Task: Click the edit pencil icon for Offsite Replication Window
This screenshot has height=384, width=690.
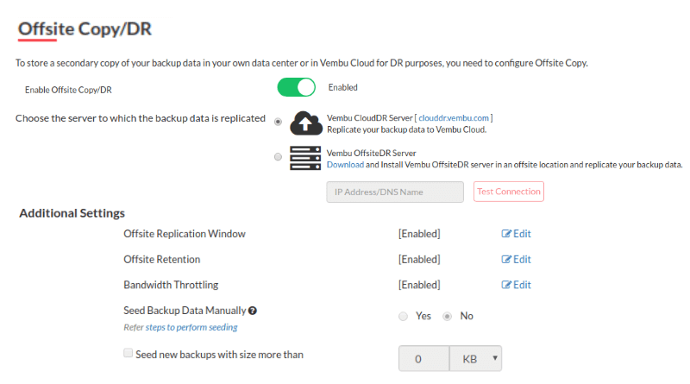Action: pyautogui.click(x=506, y=234)
